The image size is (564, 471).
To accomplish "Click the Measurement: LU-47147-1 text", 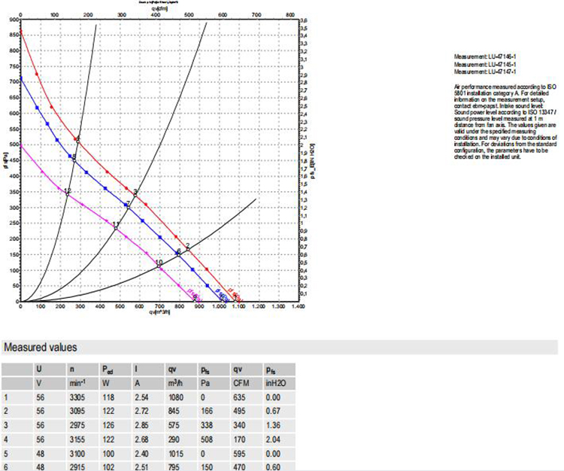I will pos(484,72).
